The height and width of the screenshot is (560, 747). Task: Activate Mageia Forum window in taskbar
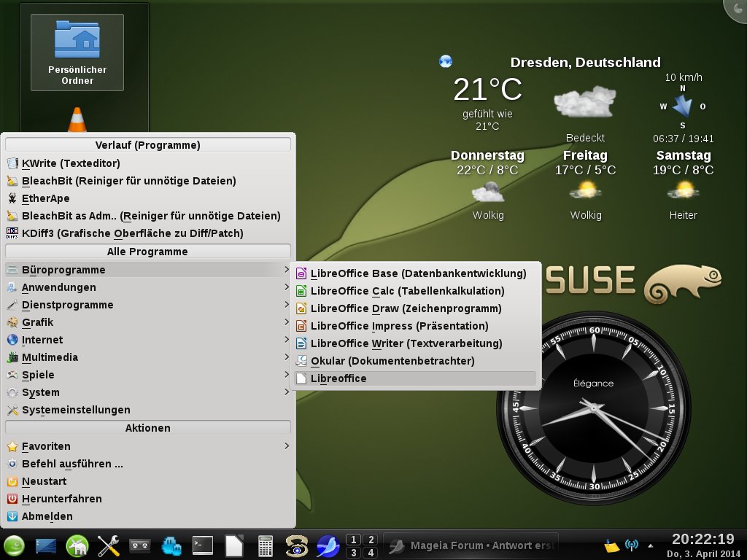(x=471, y=545)
